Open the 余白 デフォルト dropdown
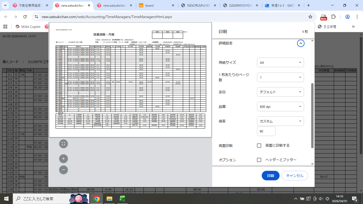Viewport: 363px width, 204px height. click(280, 92)
